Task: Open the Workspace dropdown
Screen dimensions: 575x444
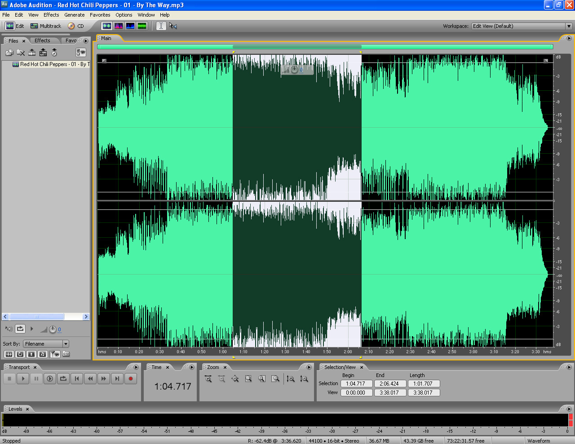Action: [522, 26]
